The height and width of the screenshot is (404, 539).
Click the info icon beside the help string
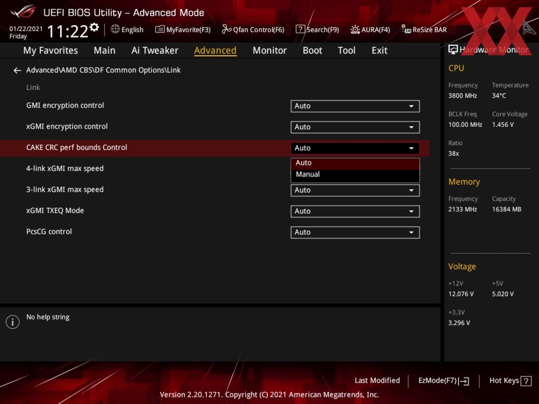tap(13, 322)
